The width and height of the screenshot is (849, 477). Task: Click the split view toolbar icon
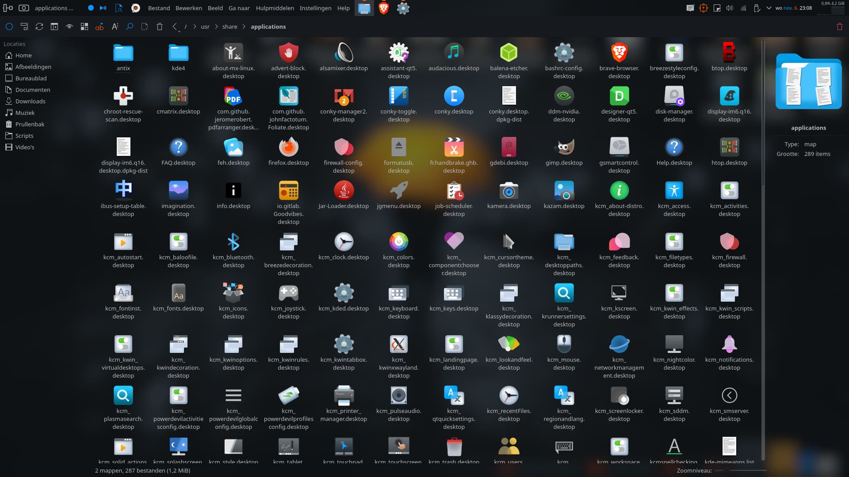(54, 26)
